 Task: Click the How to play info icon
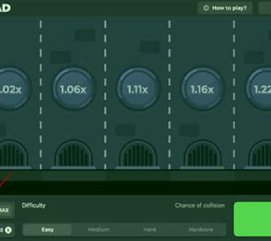point(206,8)
